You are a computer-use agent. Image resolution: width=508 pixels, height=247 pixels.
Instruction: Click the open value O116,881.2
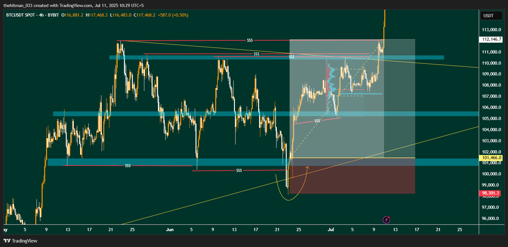73,15
